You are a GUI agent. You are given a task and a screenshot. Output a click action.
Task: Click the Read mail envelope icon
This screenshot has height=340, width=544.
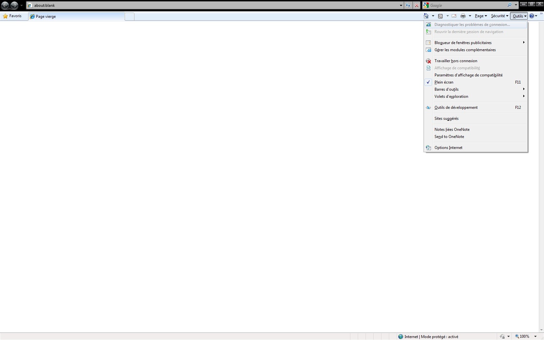coord(454,16)
